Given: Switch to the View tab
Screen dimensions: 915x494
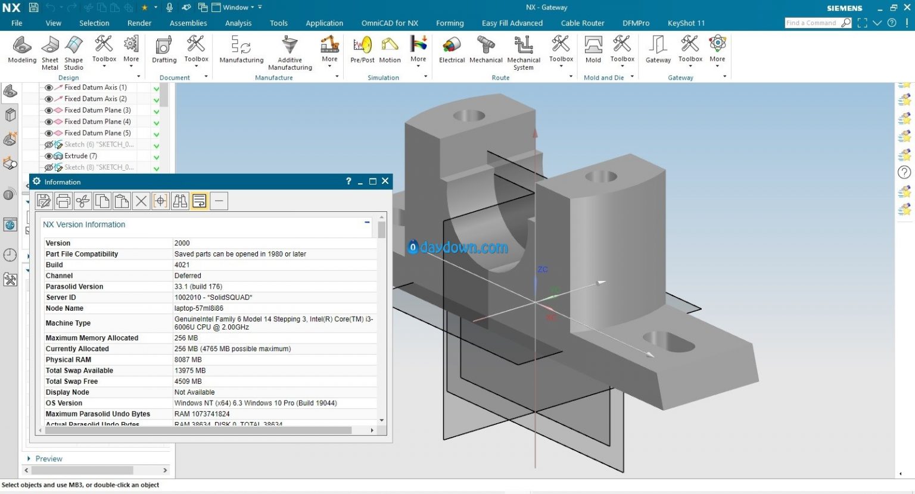Looking at the screenshot, I should tap(54, 23).
